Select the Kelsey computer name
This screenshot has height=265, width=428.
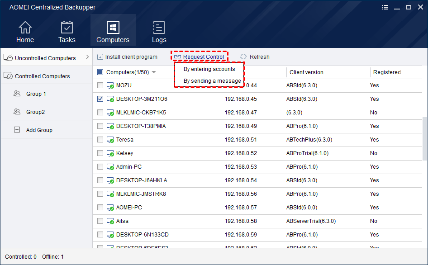point(124,153)
